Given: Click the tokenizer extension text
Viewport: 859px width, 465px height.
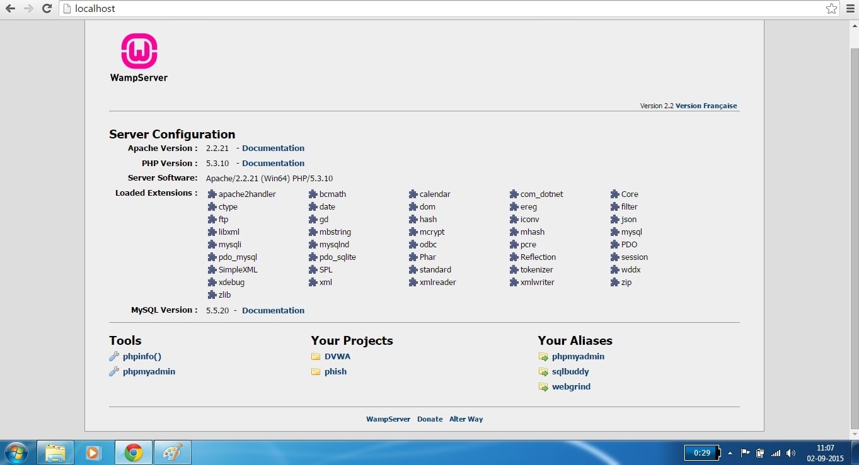Looking at the screenshot, I should (x=536, y=269).
